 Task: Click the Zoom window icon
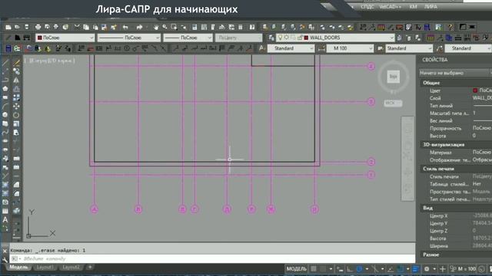point(174,28)
